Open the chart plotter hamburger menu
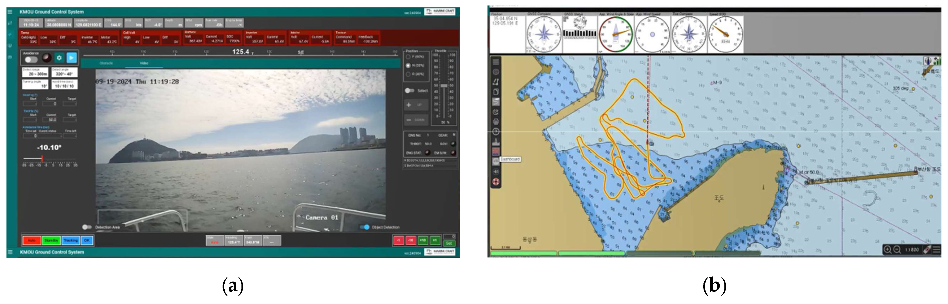 (x=496, y=62)
